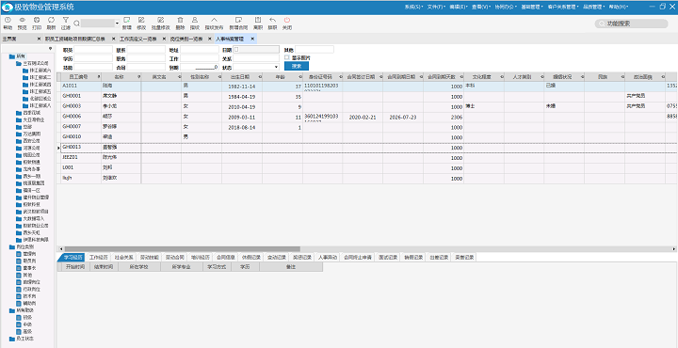Click the 名称 column filter icon

[x=138, y=77]
